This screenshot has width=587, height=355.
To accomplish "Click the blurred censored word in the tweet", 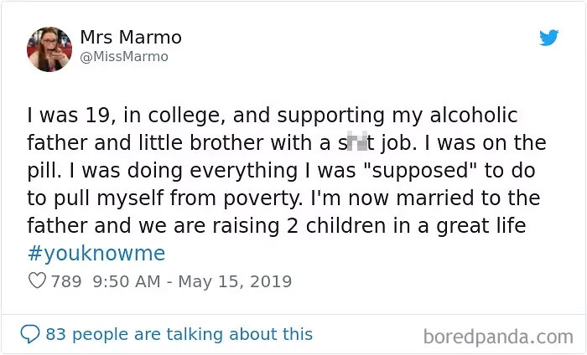I will pos(354,143).
